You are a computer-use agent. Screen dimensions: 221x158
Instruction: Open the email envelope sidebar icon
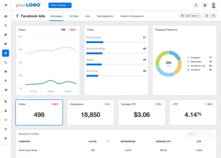(x=6, y=71)
